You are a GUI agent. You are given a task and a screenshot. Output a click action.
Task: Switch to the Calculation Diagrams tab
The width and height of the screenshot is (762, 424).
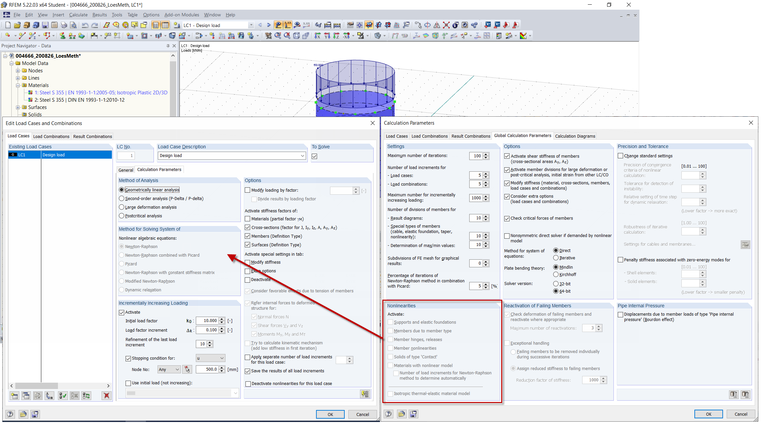click(575, 136)
